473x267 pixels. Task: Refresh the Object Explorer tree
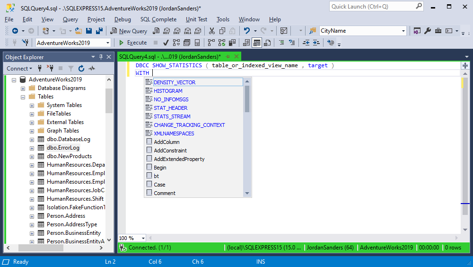point(81,69)
